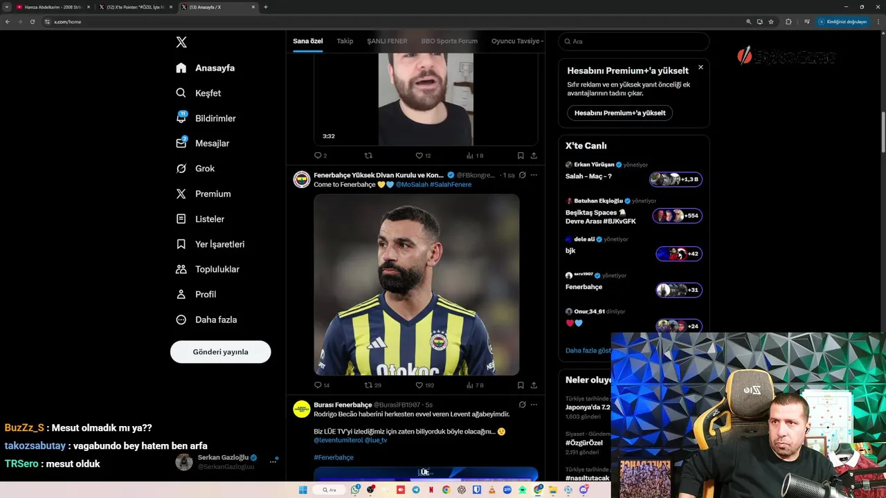Viewport: 886px width, 498px height.
Task: Open Bitwarden from the taskbar
Action: click(477, 490)
